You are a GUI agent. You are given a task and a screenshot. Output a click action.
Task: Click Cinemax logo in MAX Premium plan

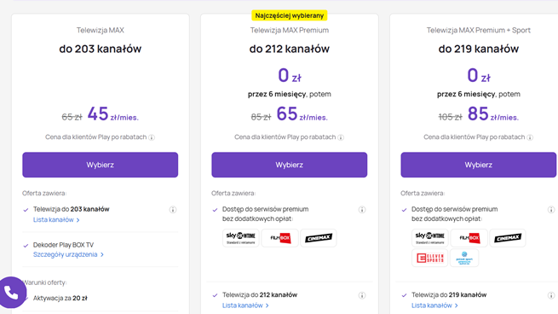[x=319, y=238]
